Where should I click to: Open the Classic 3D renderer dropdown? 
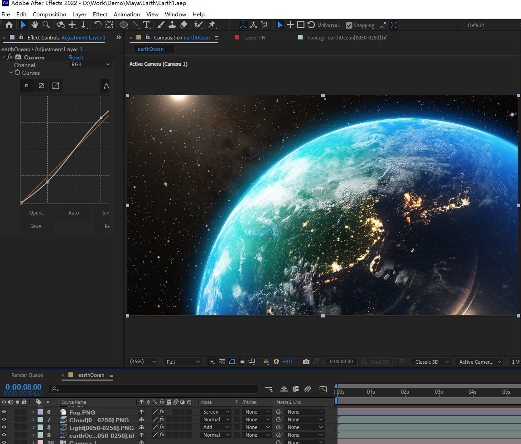point(432,361)
